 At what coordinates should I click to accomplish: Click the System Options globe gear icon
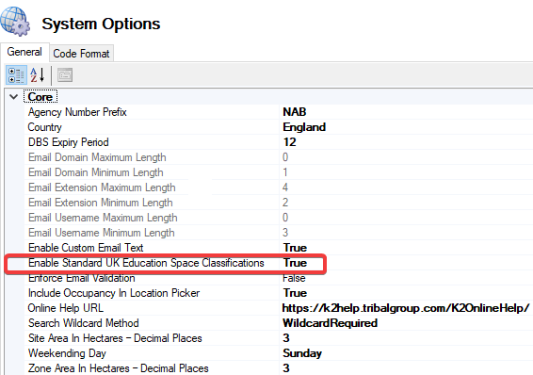click(15, 22)
